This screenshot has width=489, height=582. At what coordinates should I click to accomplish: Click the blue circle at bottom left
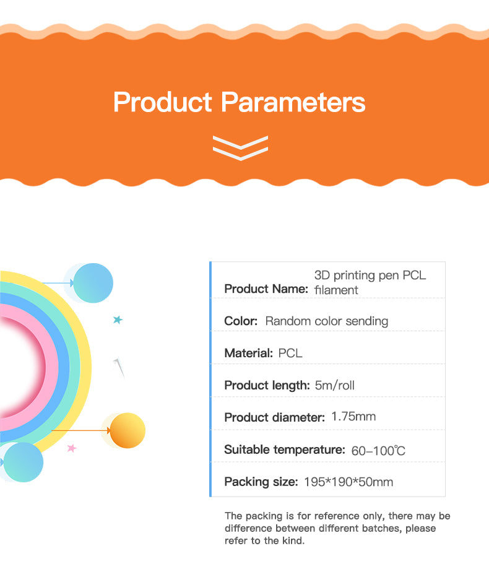pos(23,462)
